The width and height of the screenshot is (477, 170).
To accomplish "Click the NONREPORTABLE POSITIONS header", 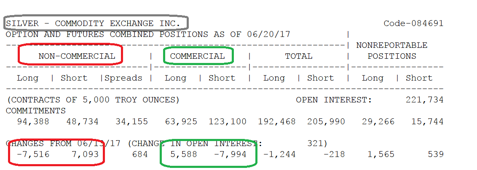I will click(392, 51).
